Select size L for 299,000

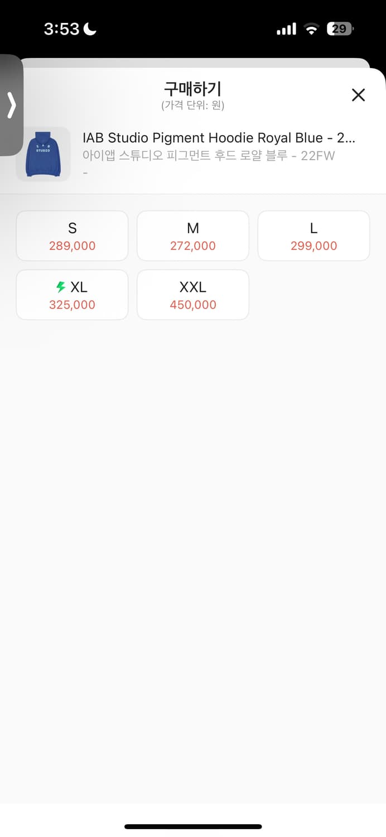[313, 236]
